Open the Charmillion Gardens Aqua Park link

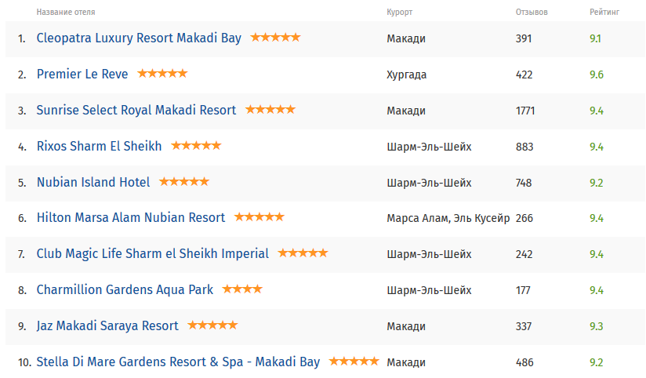pyautogui.click(x=125, y=290)
